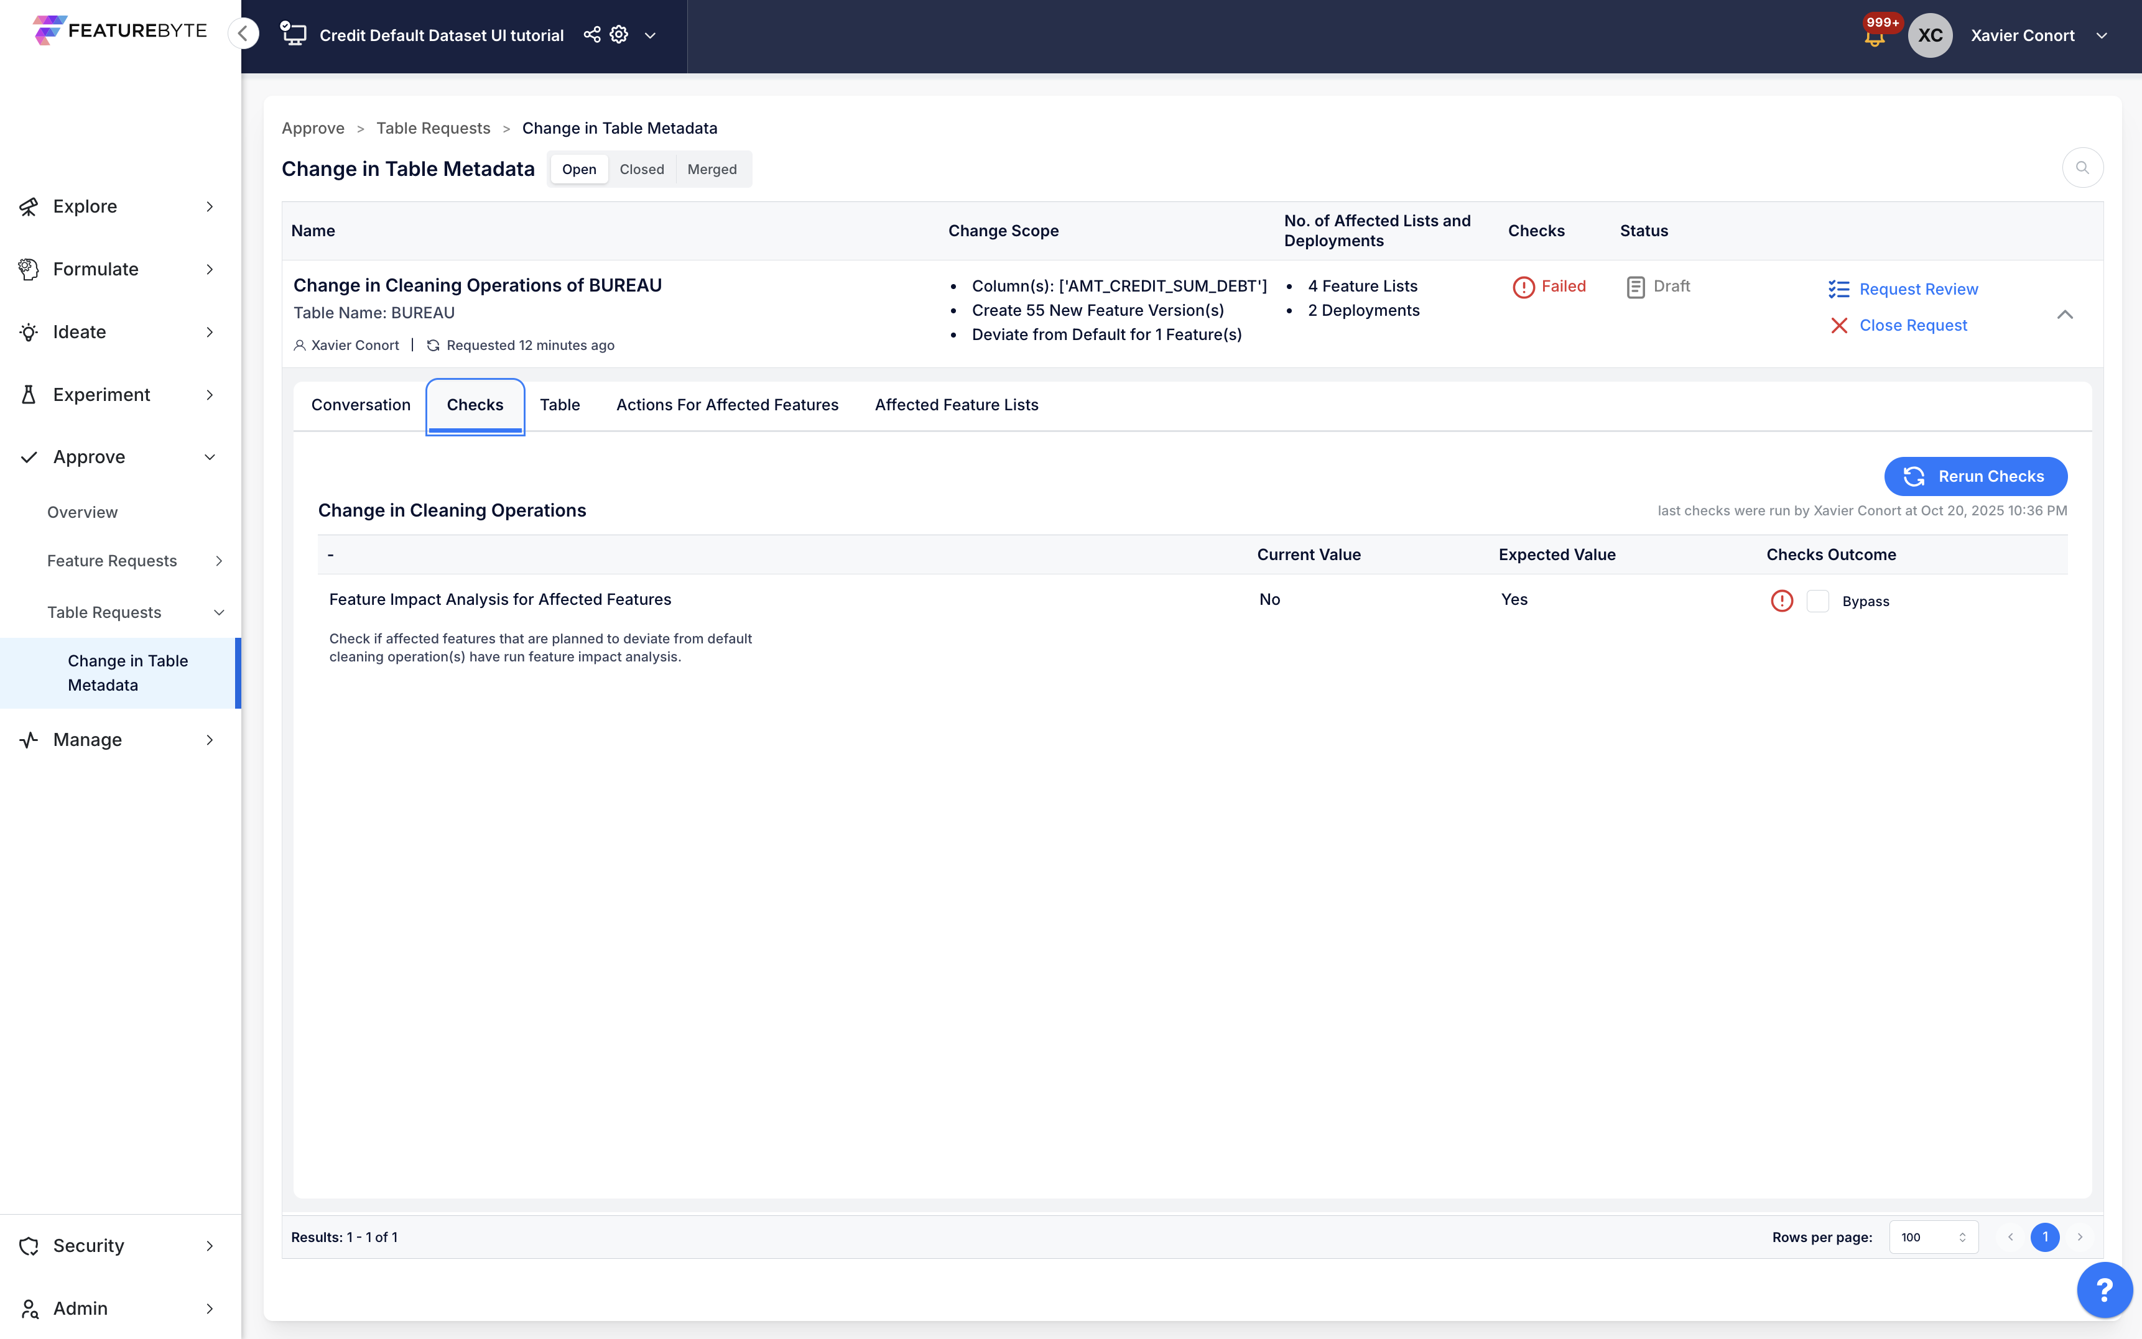Viewport: 2142px width, 1339px height.
Task: Enable the Bypass checkbox
Action: pyautogui.click(x=1818, y=600)
